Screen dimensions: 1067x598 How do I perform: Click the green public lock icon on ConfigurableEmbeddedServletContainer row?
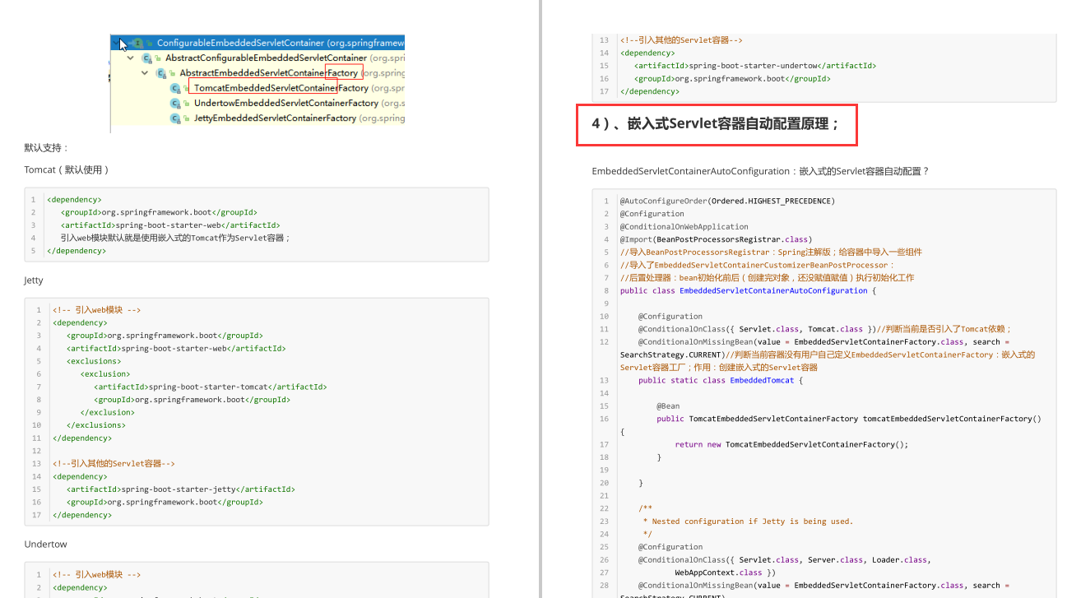pyautogui.click(x=150, y=43)
